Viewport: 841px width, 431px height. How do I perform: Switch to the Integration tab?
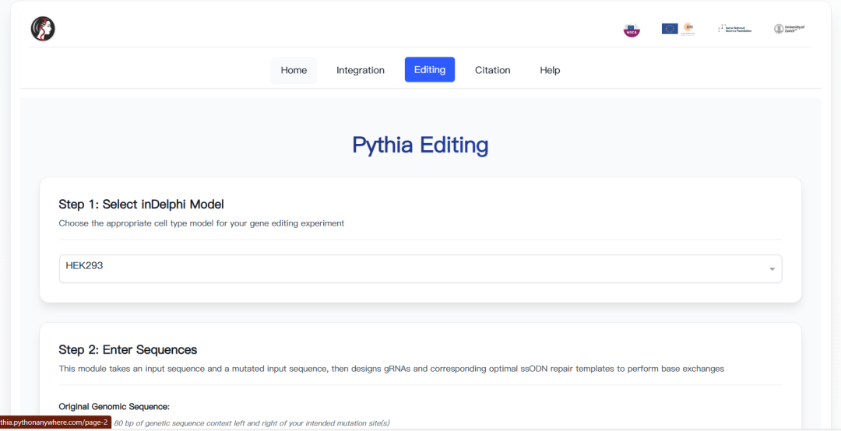click(x=361, y=70)
